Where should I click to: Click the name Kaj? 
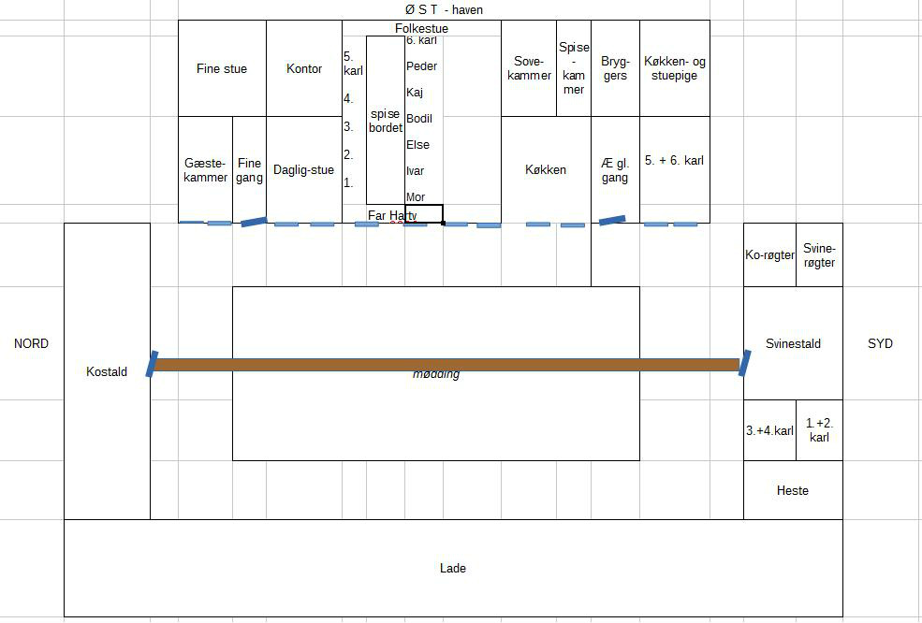pyautogui.click(x=415, y=93)
